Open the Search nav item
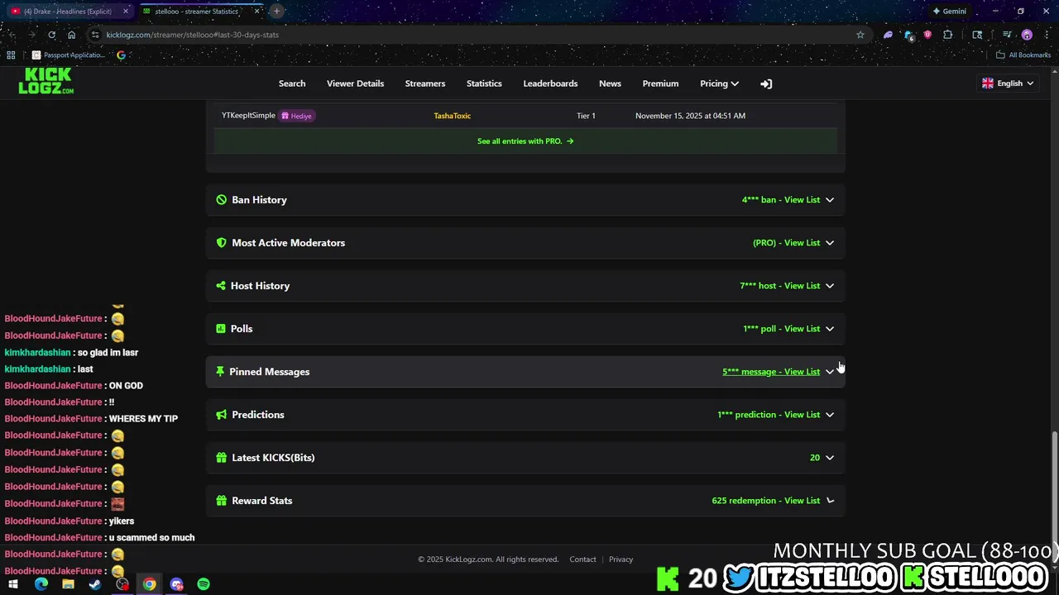1059x595 pixels. pos(292,83)
